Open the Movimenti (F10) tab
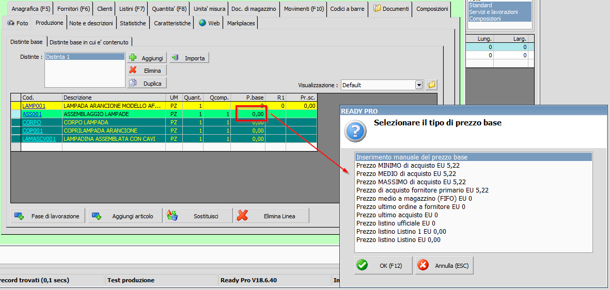This screenshot has height=290, width=610. click(x=304, y=9)
